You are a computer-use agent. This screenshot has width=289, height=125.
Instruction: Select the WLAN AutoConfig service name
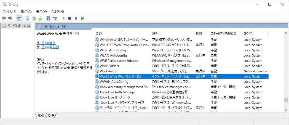(113, 55)
